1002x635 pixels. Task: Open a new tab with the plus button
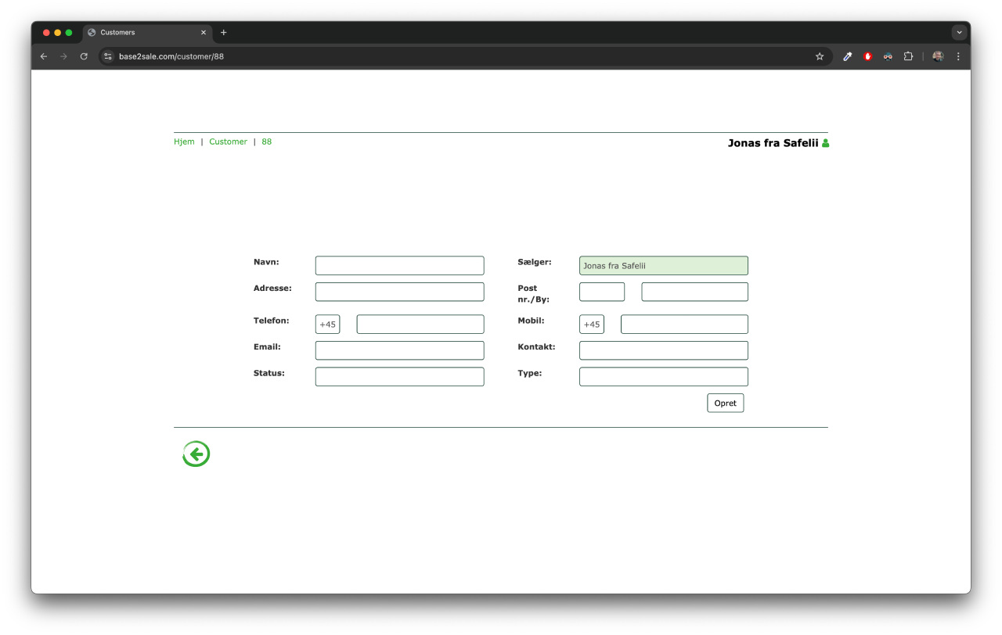pos(223,33)
